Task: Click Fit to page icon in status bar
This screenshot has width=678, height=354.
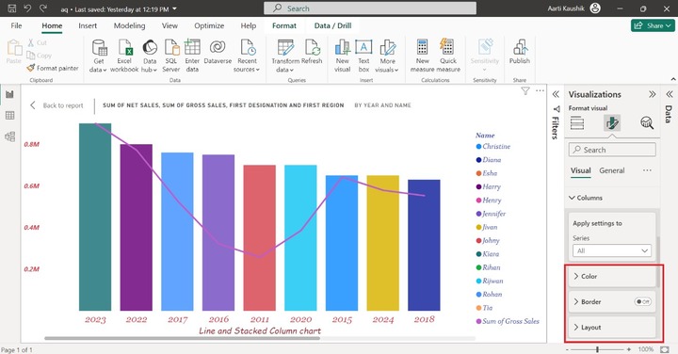Action: (664, 349)
